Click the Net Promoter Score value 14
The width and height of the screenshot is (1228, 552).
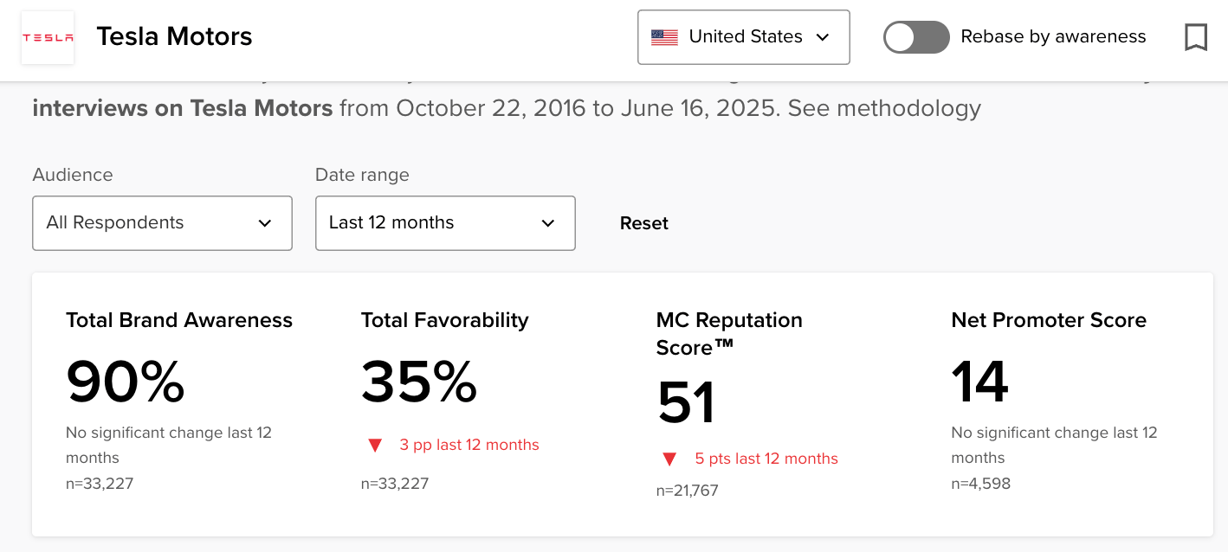[979, 382]
